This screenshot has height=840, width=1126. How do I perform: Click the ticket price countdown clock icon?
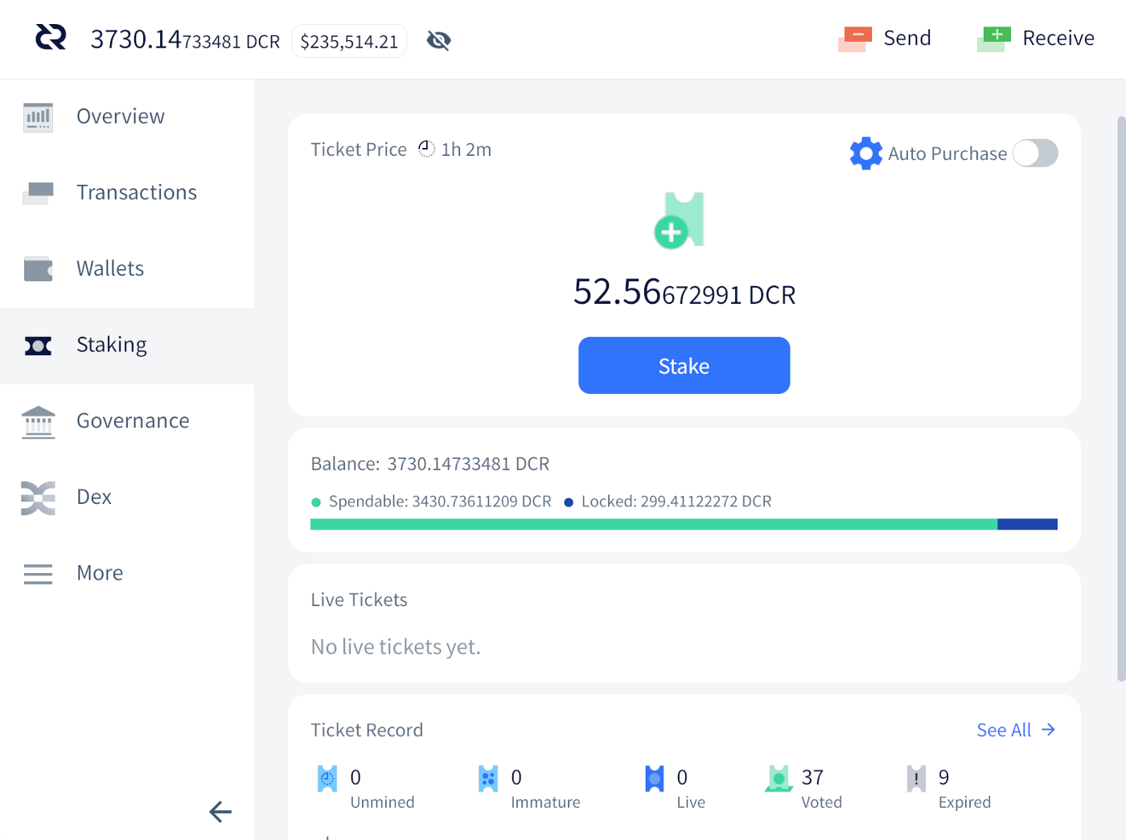426,149
